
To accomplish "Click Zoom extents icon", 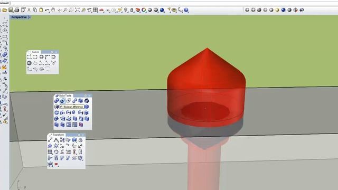I will point(77,10).
